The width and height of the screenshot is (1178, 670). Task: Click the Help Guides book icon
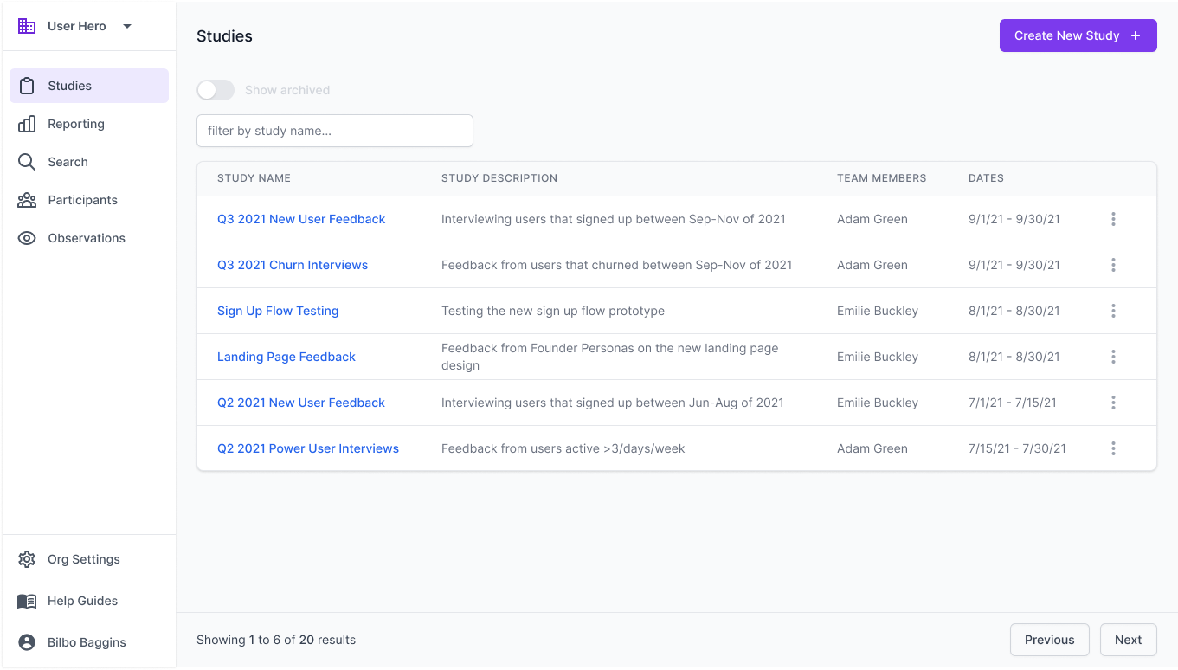pyautogui.click(x=27, y=601)
